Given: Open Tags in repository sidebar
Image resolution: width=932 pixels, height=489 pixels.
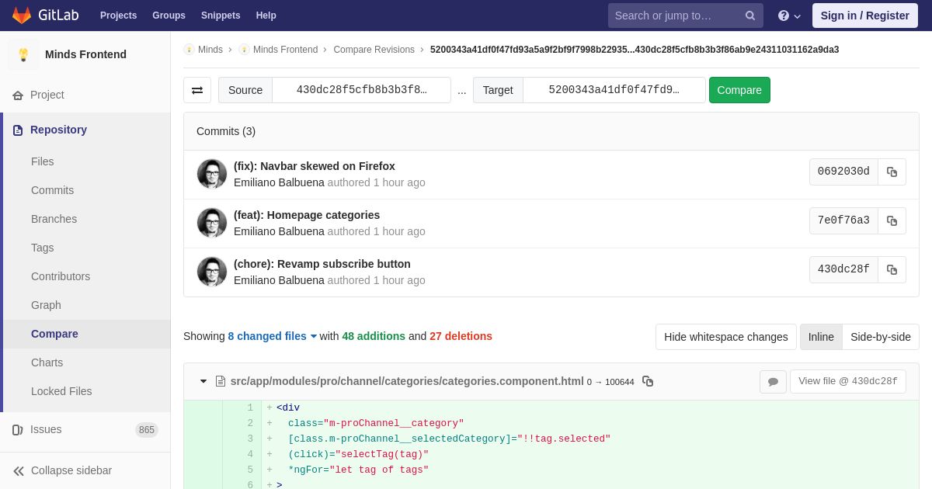Looking at the screenshot, I should [43, 248].
